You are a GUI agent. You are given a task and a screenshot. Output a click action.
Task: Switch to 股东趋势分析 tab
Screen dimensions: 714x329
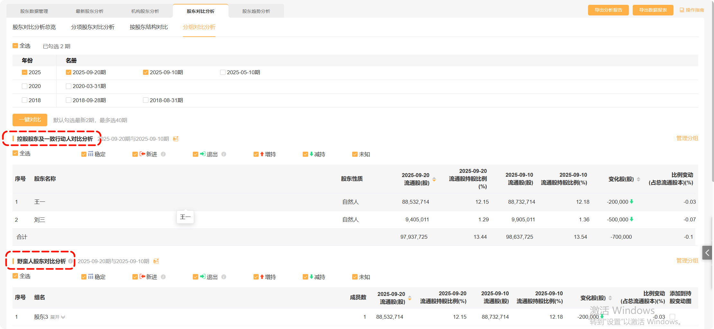point(256,11)
